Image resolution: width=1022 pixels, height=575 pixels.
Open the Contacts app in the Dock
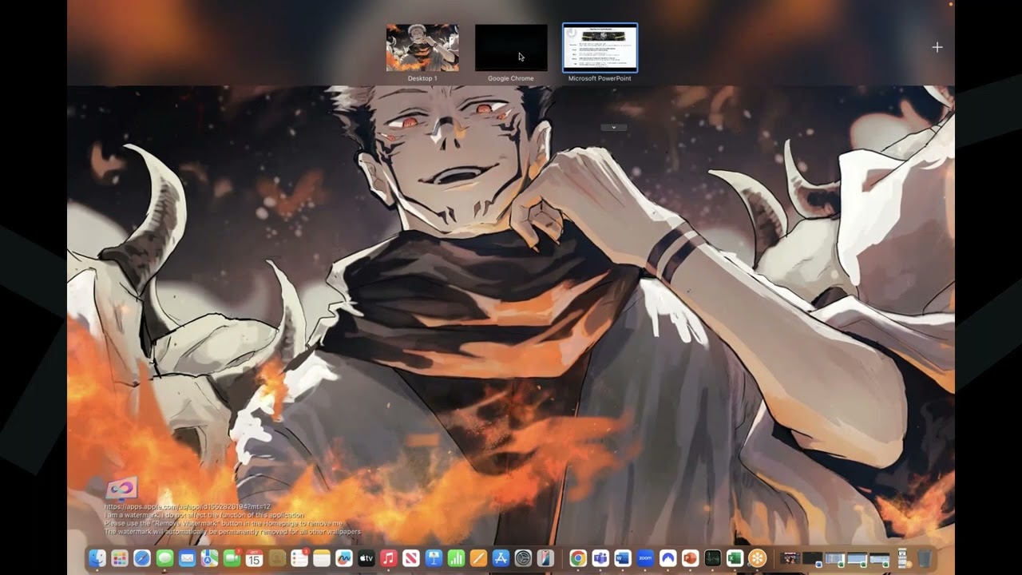[277, 558]
